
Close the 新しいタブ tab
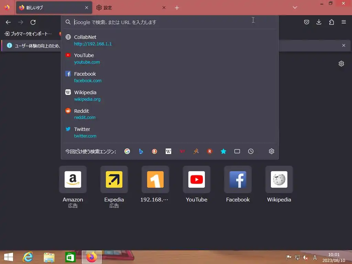click(x=87, y=8)
